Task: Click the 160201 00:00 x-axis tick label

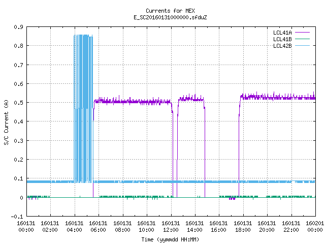Action: point(315,227)
